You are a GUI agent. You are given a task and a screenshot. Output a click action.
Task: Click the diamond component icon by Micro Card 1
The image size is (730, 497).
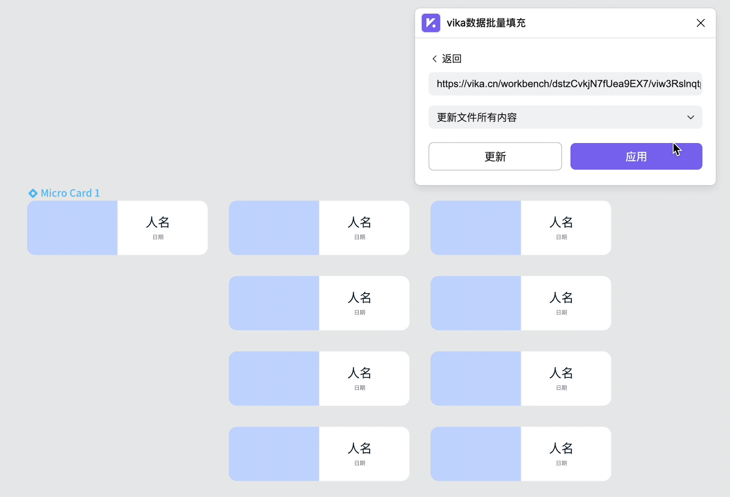tap(33, 193)
